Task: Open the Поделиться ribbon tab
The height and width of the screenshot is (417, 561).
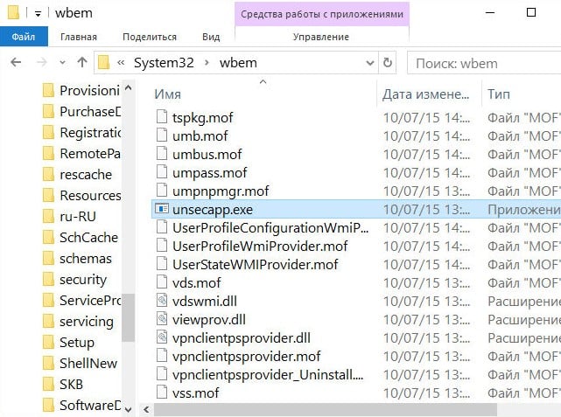Action: pos(150,37)
